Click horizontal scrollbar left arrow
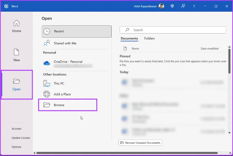This screenshot has height=156, width=233. [34, 153]
